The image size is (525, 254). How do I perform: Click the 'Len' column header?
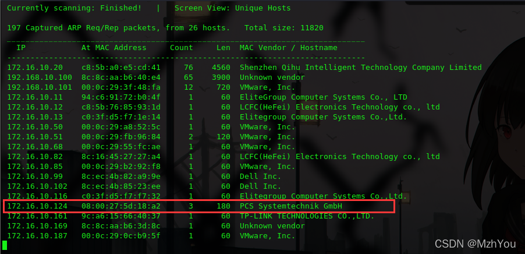[224, 48]
